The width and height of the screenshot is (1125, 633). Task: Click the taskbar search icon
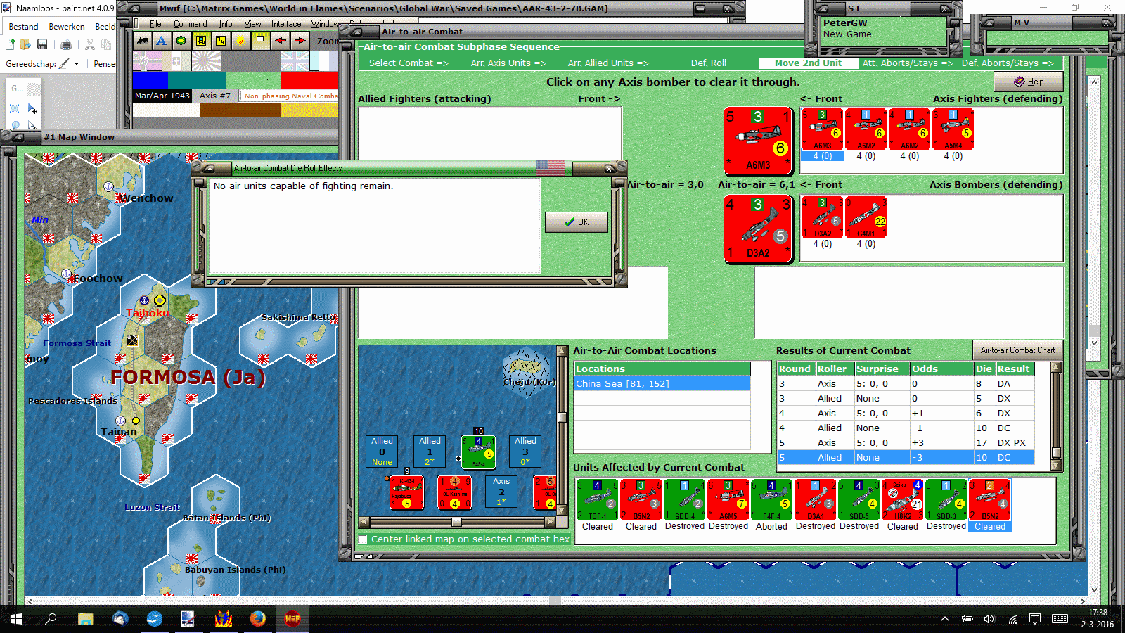(x=51, y=619)
